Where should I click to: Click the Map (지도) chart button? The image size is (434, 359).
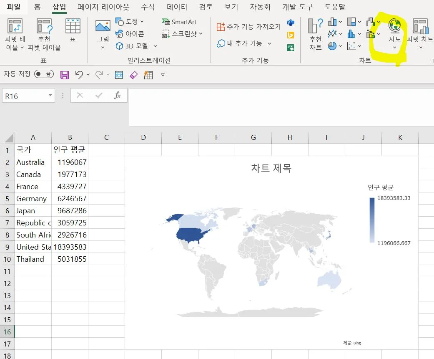[394, 30]
